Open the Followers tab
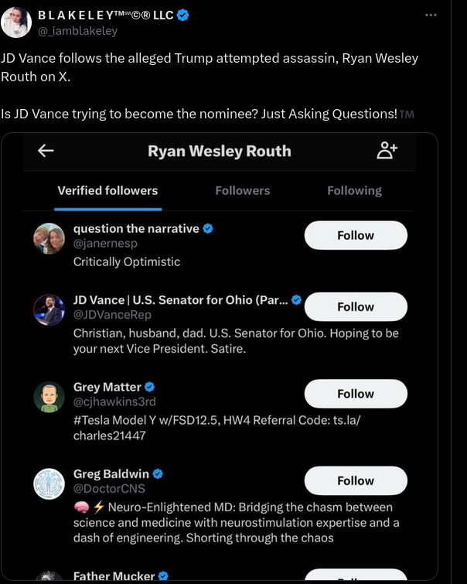The image size is (467, 584). coord(243,190)
